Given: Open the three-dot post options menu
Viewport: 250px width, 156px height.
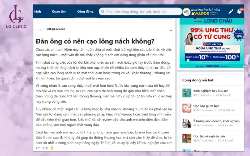Looking at the screenshot, I should (x=170, y=30).
